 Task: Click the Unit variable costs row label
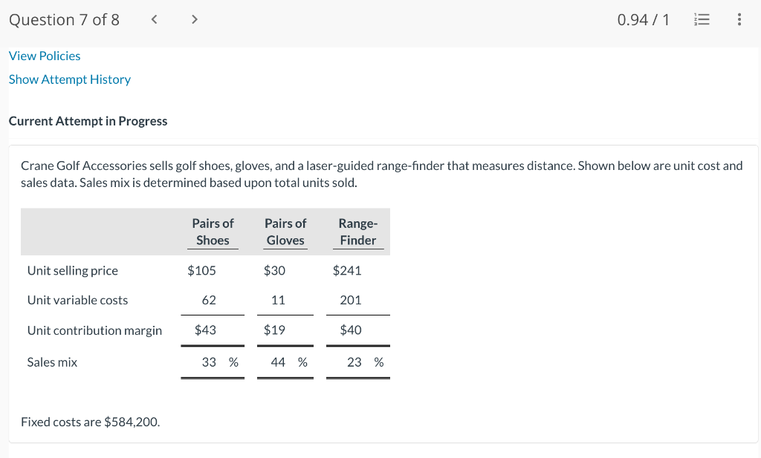(77, 300)
